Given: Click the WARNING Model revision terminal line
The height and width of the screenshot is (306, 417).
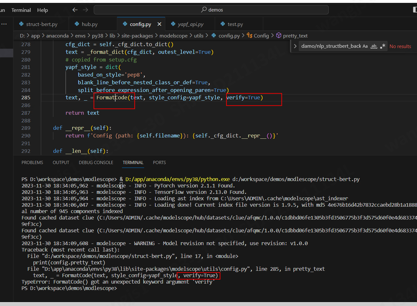Looking at the screenshot, I should pyautogui.click(x=165, y=244).
